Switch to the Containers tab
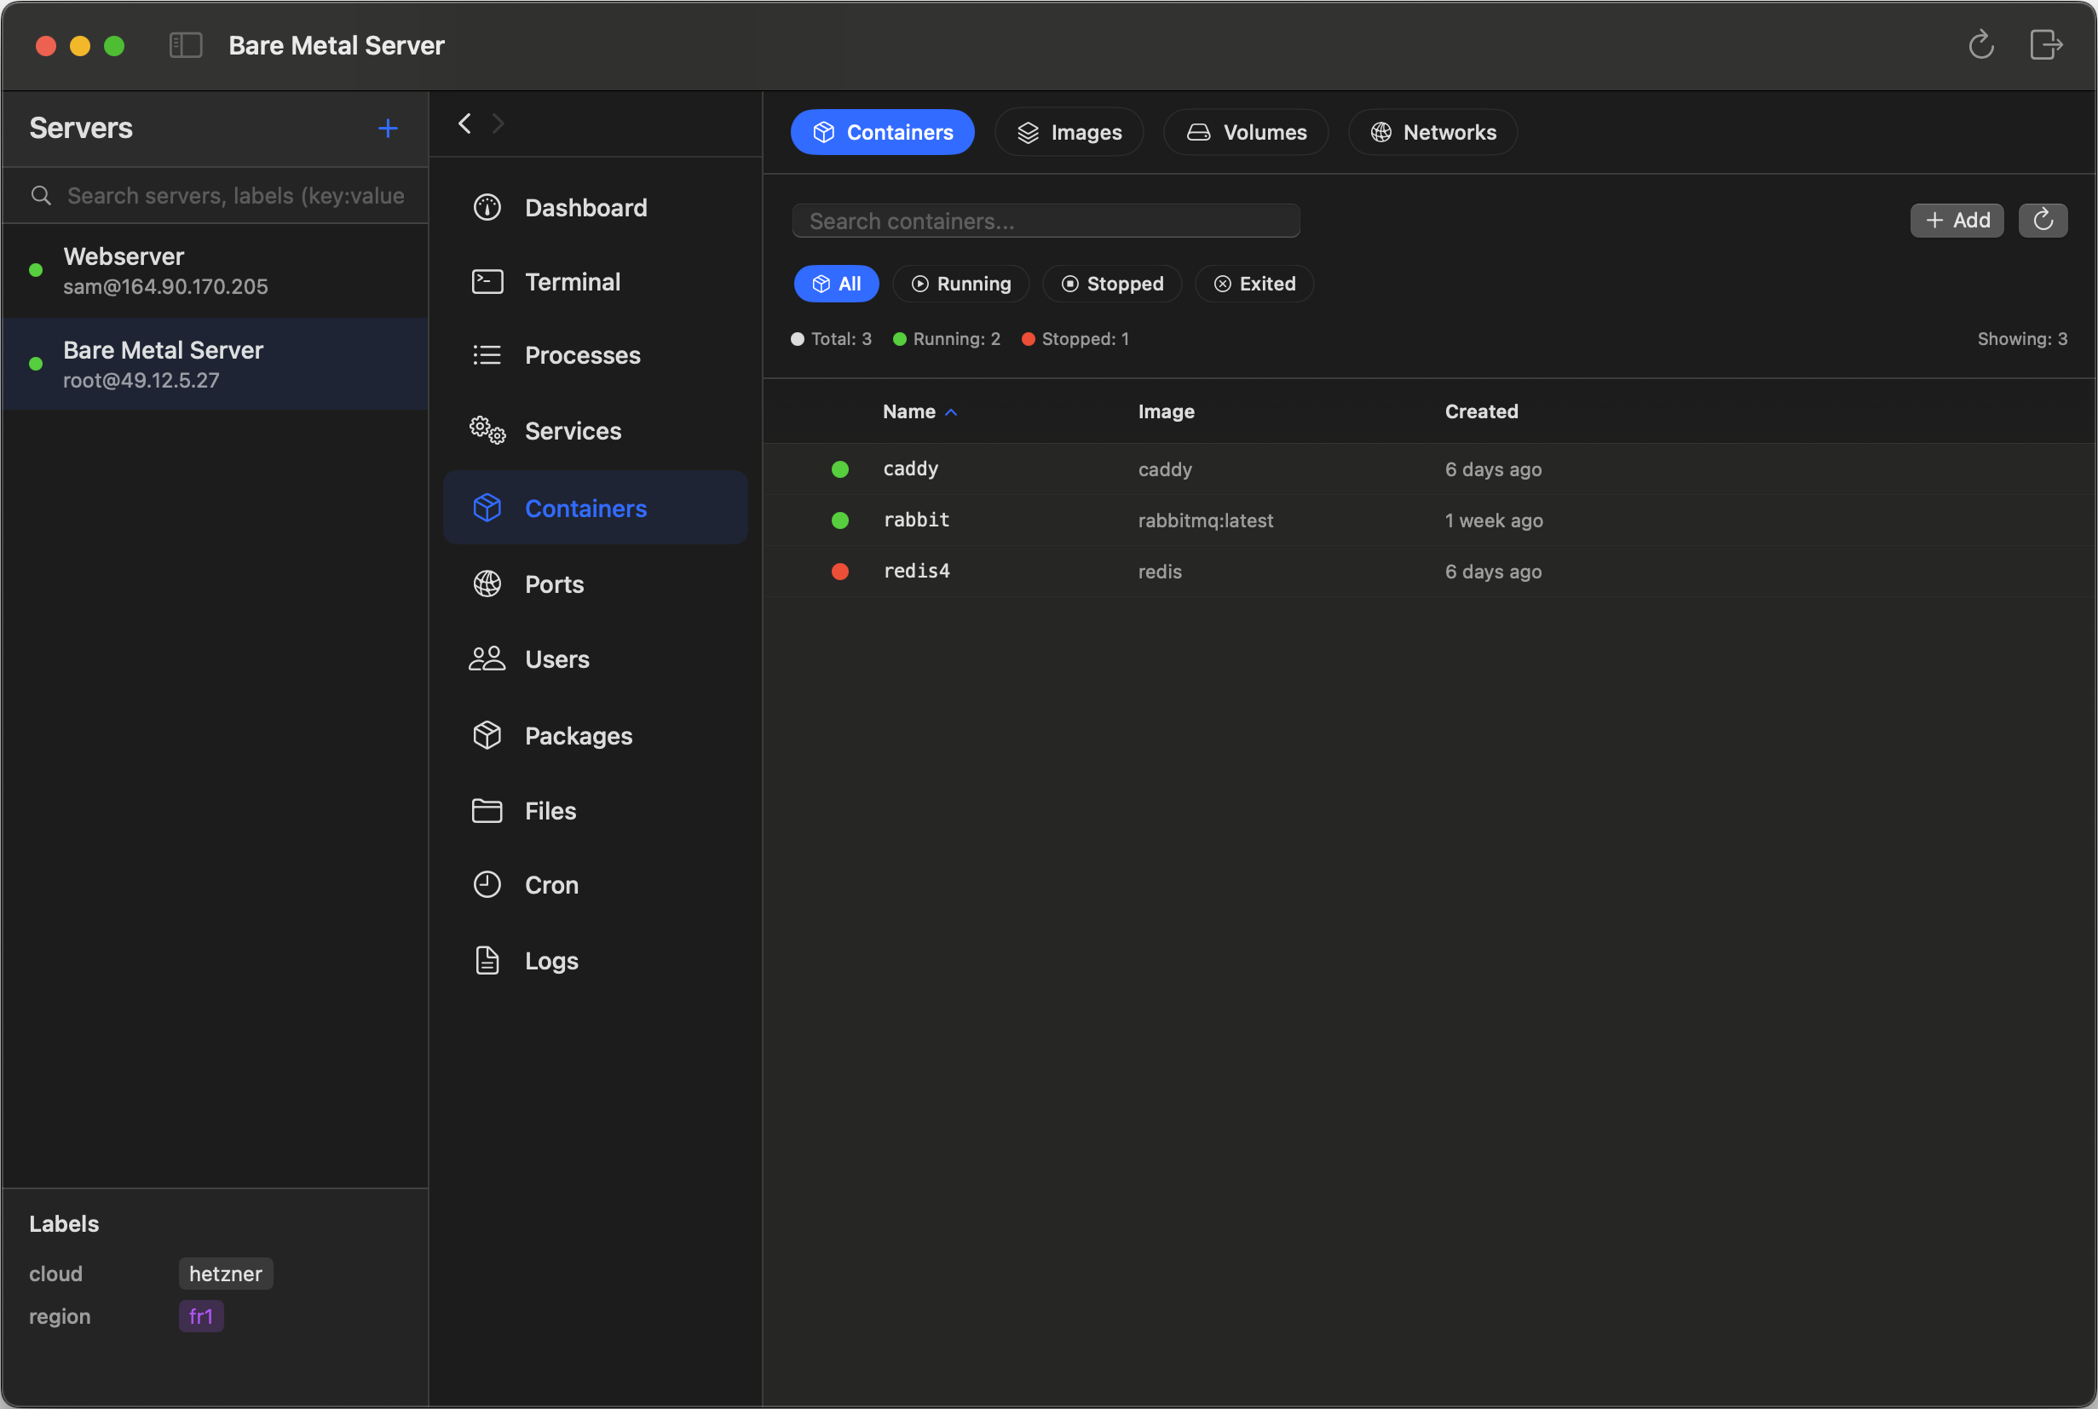 tap(883, 132)
